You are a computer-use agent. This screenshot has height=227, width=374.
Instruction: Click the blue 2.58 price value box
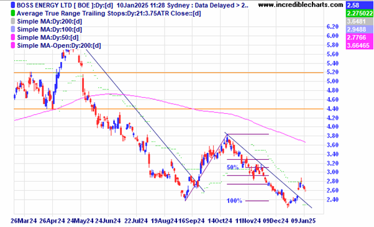click(x=360, y=5)
